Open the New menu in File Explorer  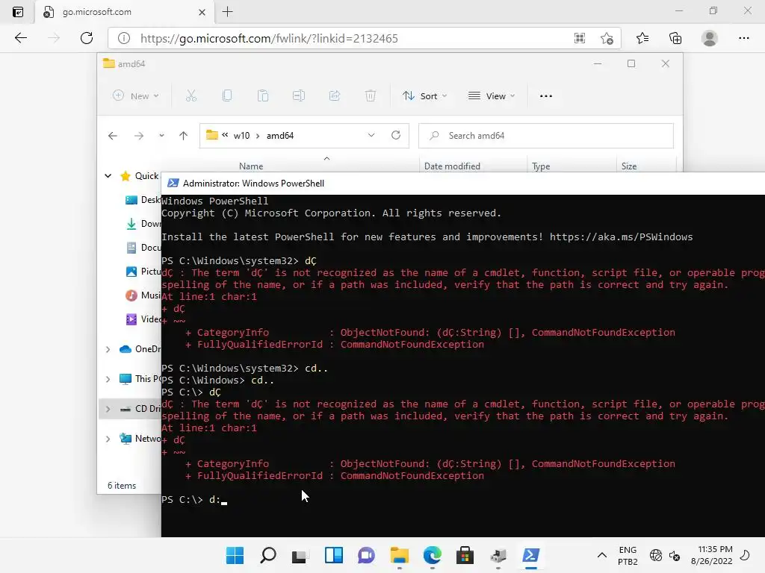pos(136,96)
